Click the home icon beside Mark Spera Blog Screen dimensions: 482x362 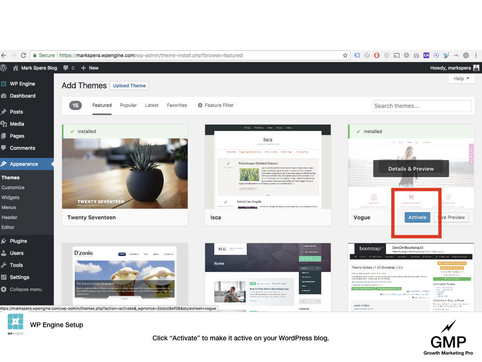16,68
